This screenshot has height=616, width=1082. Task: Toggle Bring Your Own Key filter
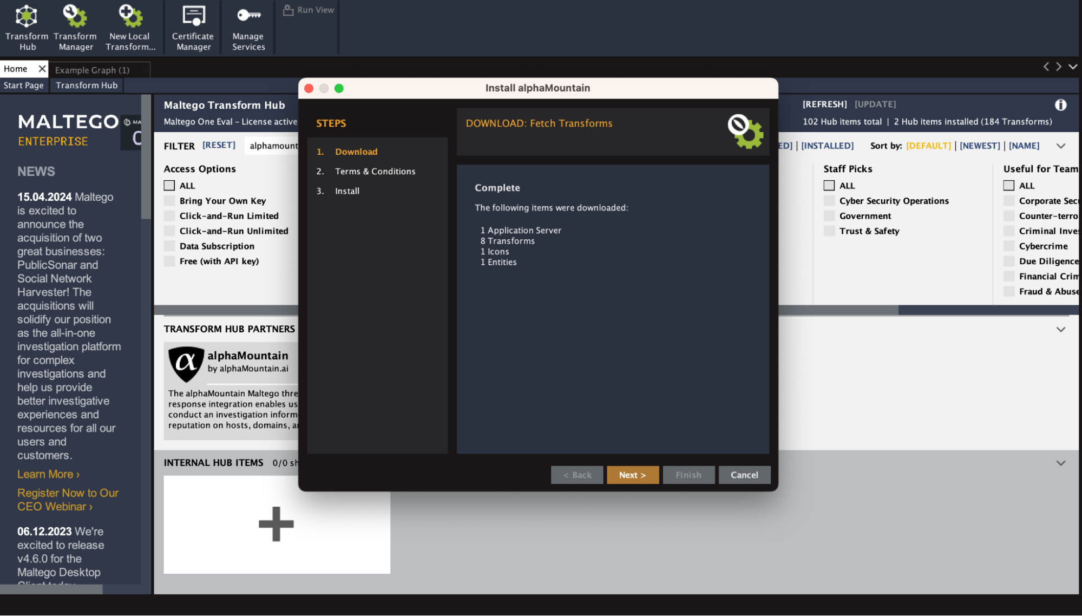(169, 201)
